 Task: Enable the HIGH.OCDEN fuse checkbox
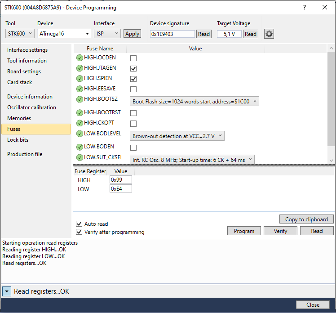coord(133,58)
